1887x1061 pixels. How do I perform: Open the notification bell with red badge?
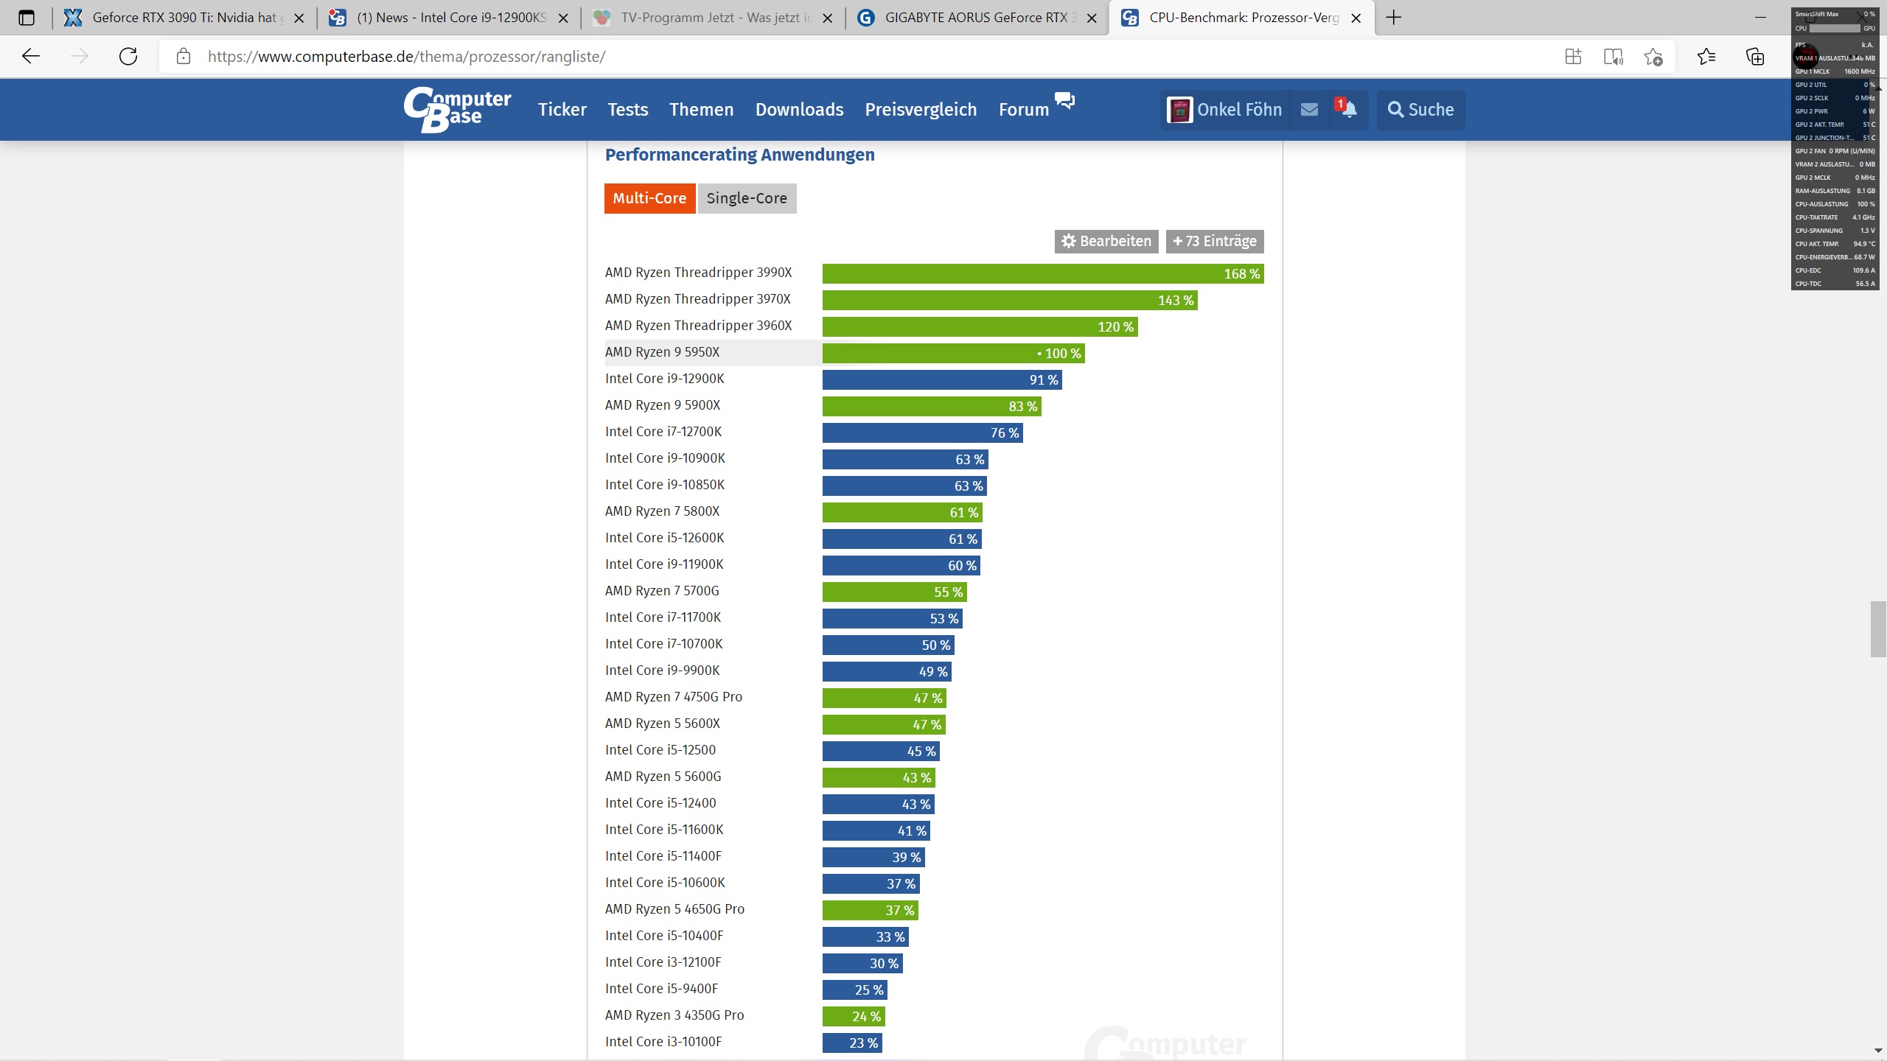[1347, 110]
